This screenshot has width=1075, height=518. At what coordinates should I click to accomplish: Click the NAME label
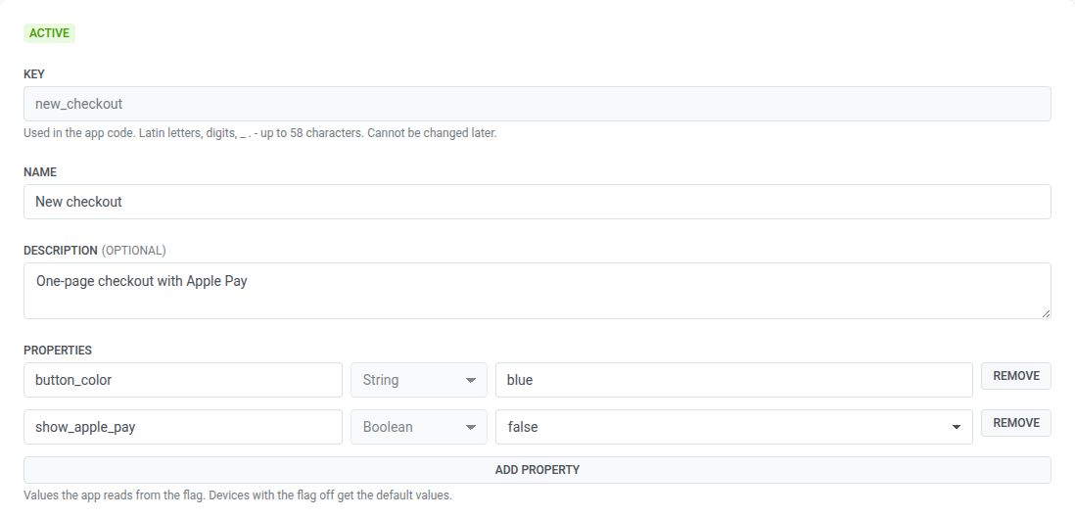[40, 171]
